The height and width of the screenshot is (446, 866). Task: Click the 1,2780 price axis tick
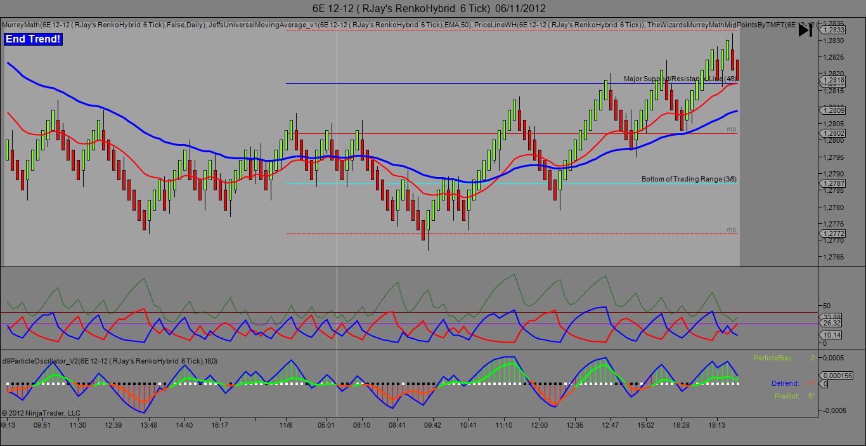click(x=832, y=207)
